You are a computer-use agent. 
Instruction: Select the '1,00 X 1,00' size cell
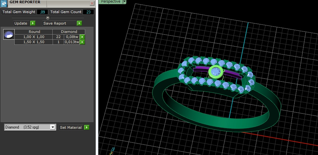coord(34,37)
